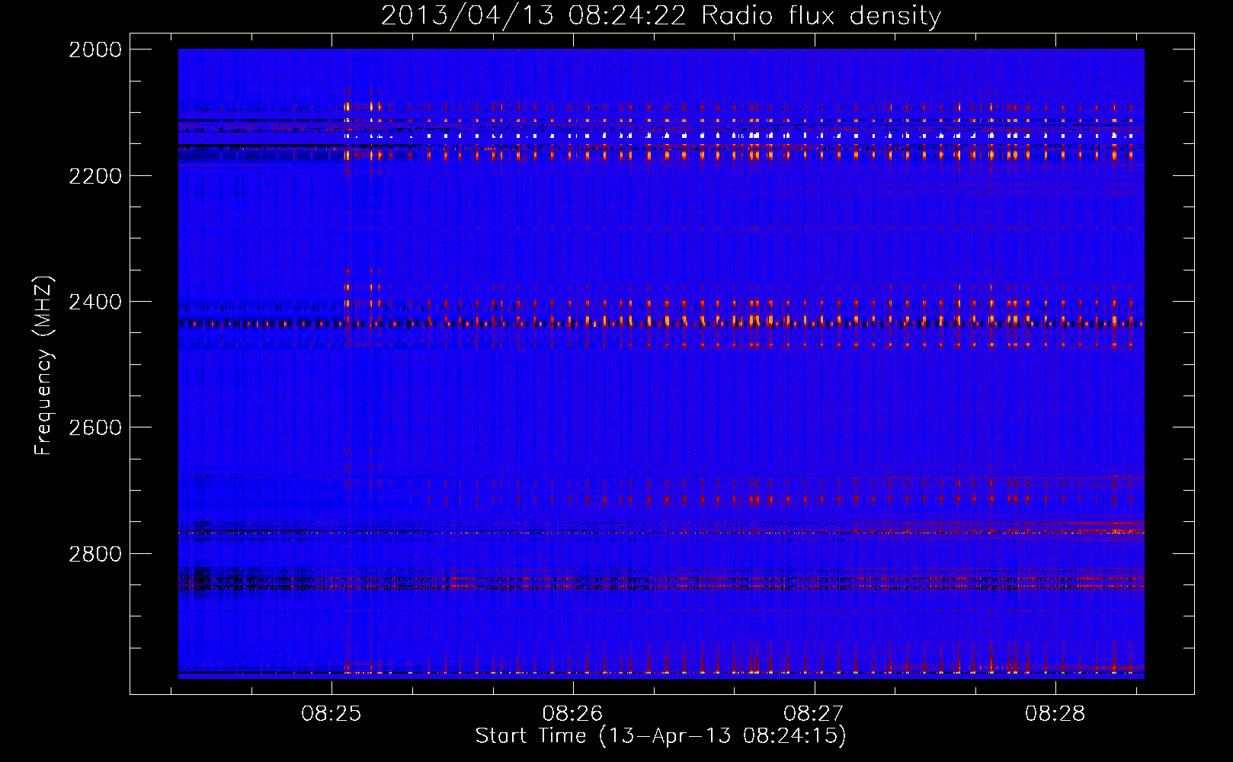Select the 'Frequency (MHZ)' y-axis label
Image resolution: width=1233 pixels, height=762 pixels.
pyautogui.click(x=43, y=366)
